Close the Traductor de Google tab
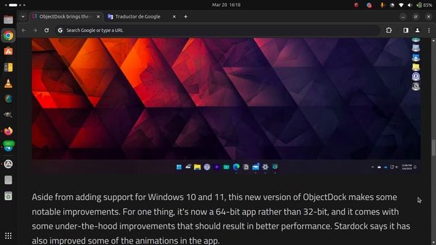 [174, 16]
